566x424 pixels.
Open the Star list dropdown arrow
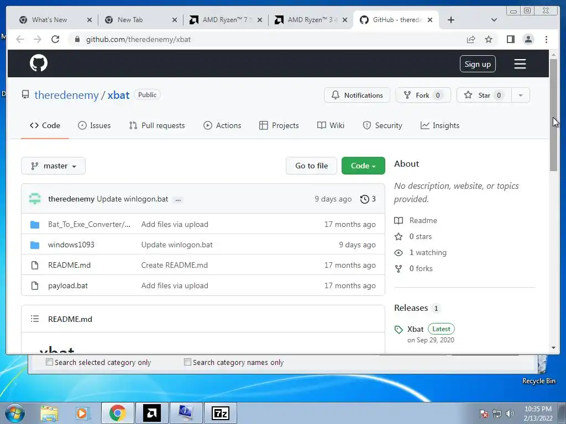point(521,95)
